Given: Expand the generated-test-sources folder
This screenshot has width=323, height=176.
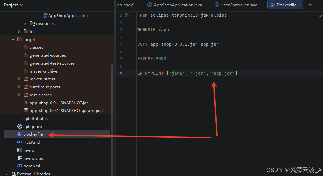Looking at the screenshot, I should coord(19,63).
